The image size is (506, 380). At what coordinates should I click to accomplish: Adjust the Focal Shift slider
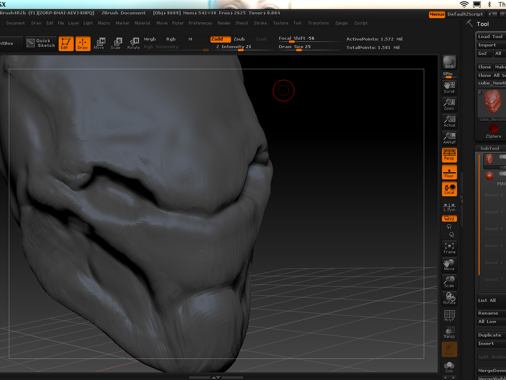[310, 39]
